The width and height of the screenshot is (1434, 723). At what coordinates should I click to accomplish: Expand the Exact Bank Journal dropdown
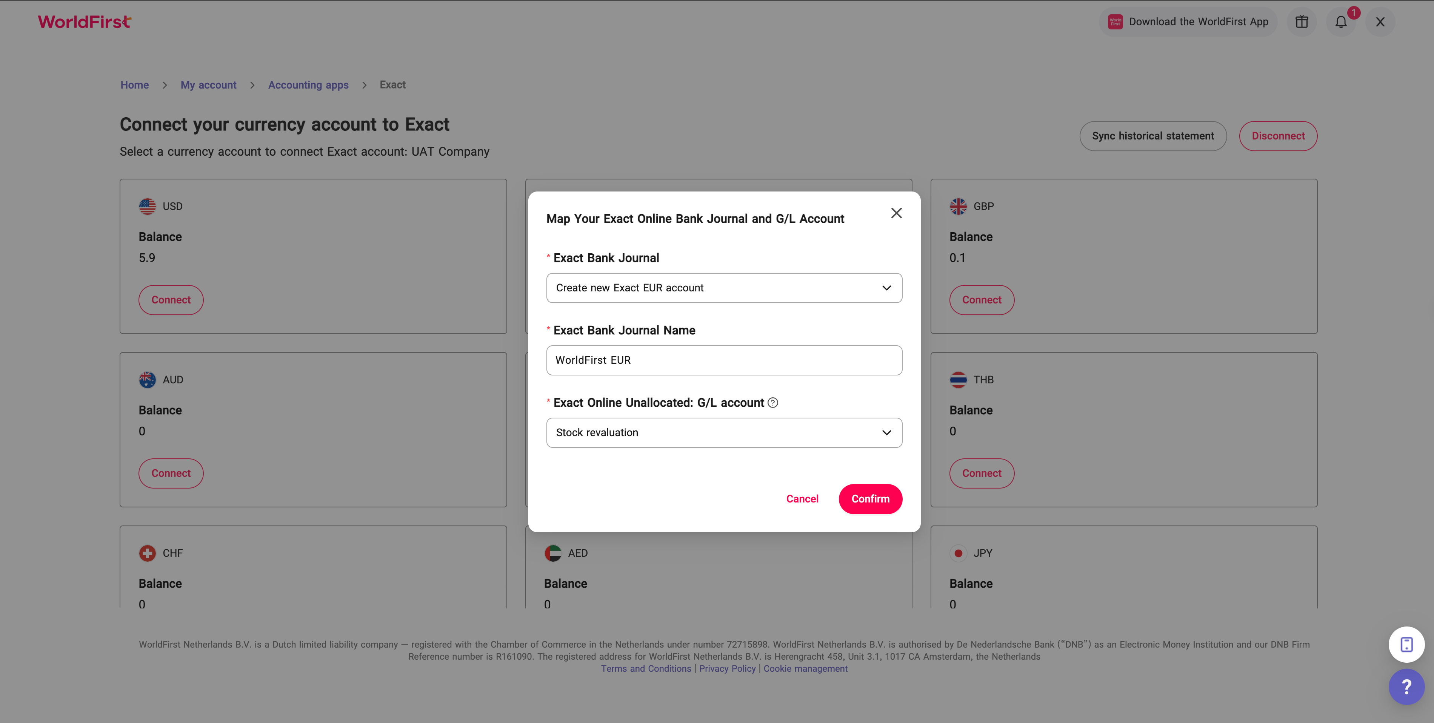(x=724, y=288)
